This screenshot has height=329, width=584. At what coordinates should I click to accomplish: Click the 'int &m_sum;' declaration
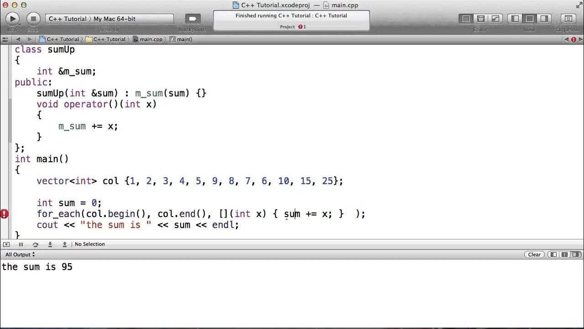(x=66, y=71)
